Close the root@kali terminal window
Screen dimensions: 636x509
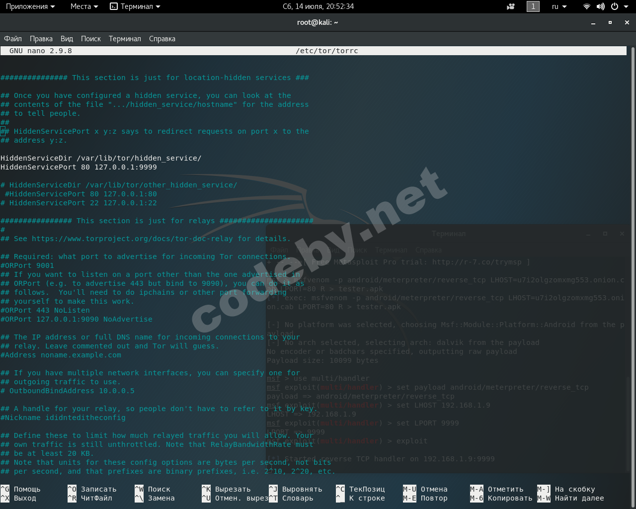coord(627,22)
